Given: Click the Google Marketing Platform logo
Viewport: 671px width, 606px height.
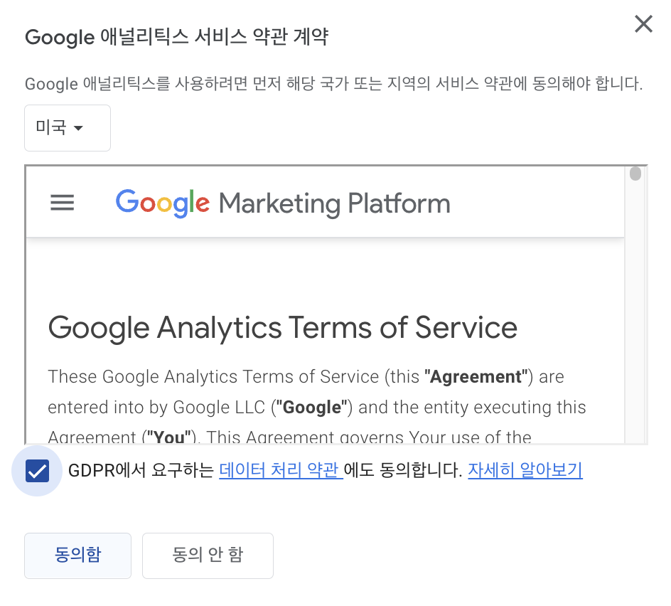Looking at the screenshot, I should [283, 203].
